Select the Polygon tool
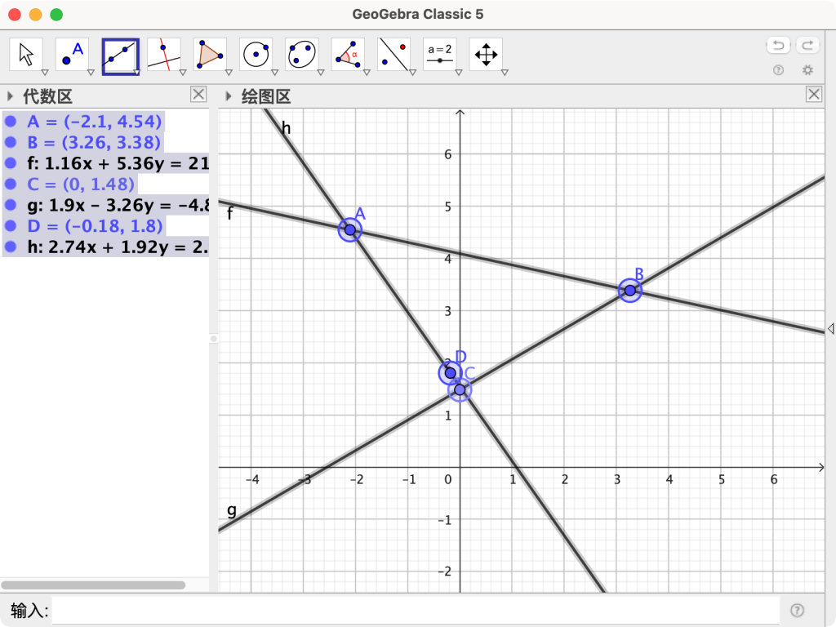This screenshot has height=627, width=836. [x=210, y=55]
